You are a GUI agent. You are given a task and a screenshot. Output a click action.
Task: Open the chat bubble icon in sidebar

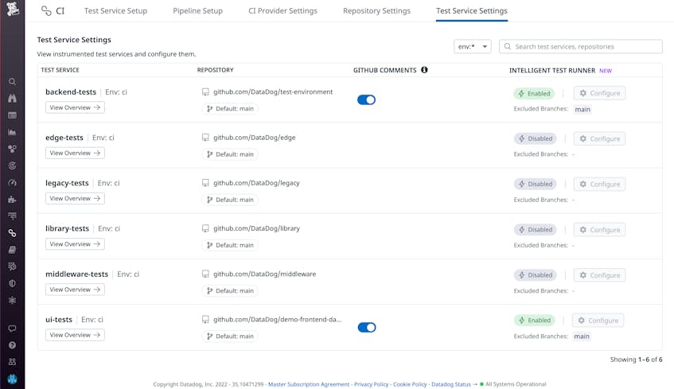coord(12,329)
